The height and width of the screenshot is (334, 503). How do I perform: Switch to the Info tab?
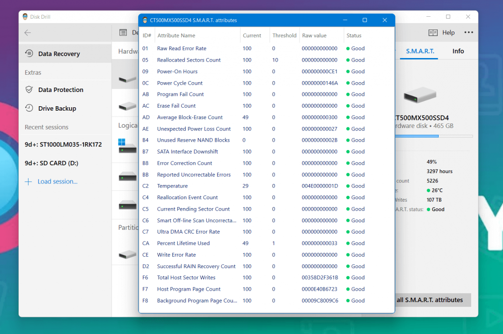(x=458, y=51)
